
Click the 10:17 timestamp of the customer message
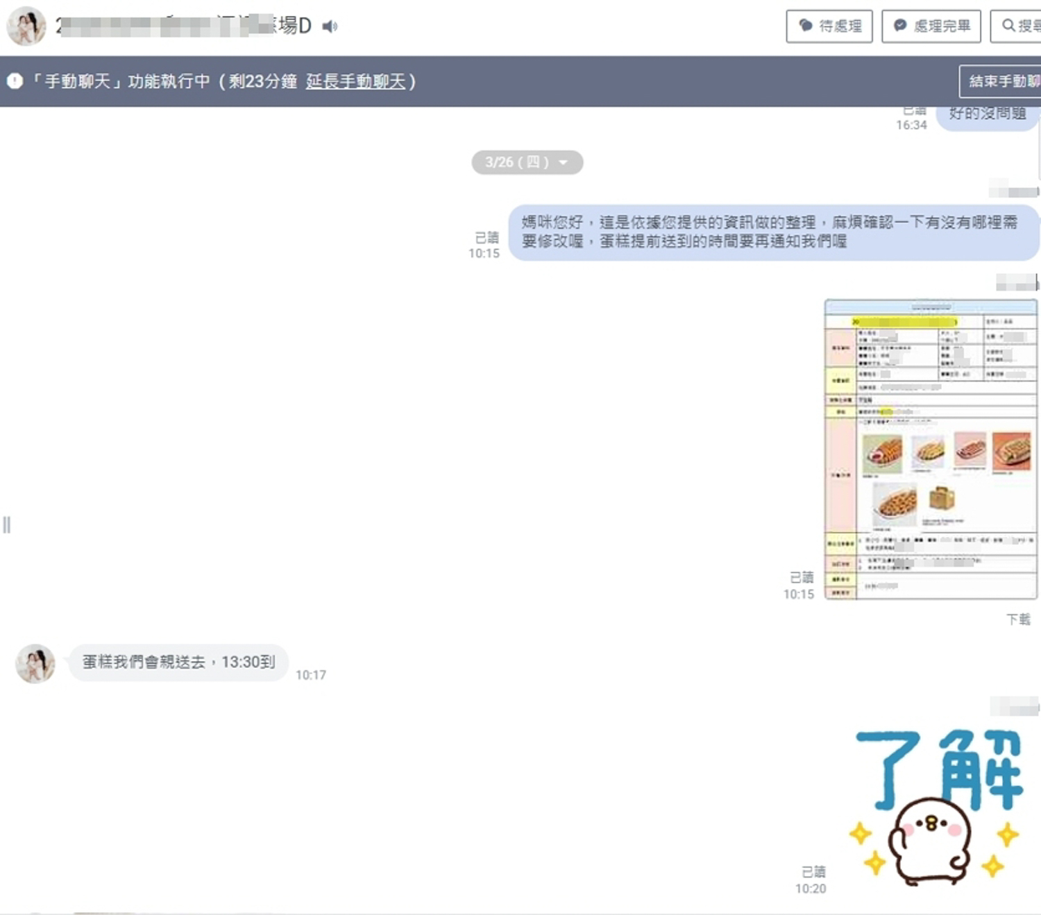click(310, 675)
